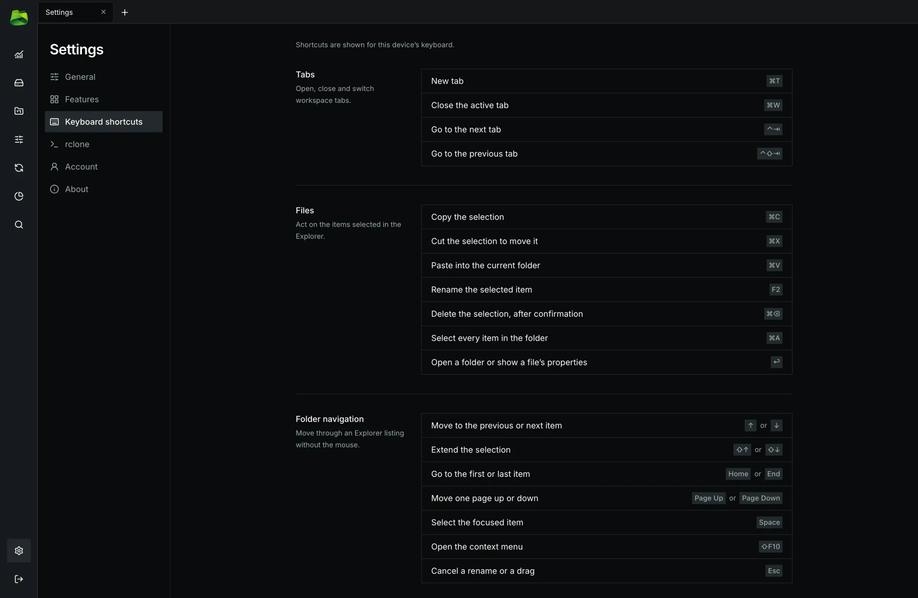This screenshot has height=598, width=918.
Task: Open the sliders options sidebar icon
Action: point(19,139)
